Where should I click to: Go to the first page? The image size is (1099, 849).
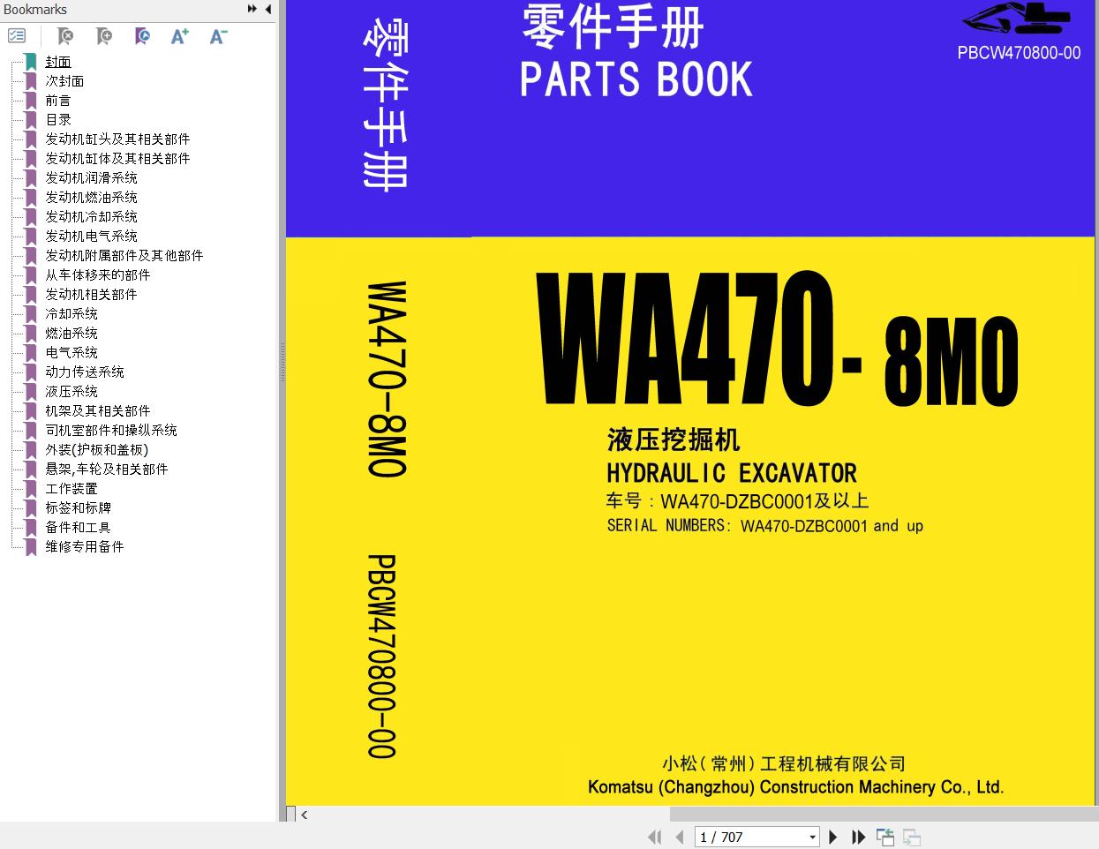coord(654,837)
